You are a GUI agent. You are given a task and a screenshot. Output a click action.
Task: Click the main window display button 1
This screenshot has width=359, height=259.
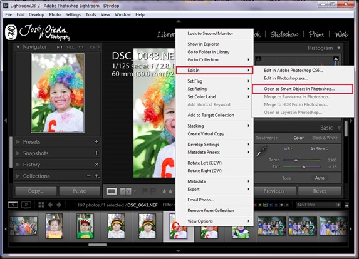click(13, 205)
